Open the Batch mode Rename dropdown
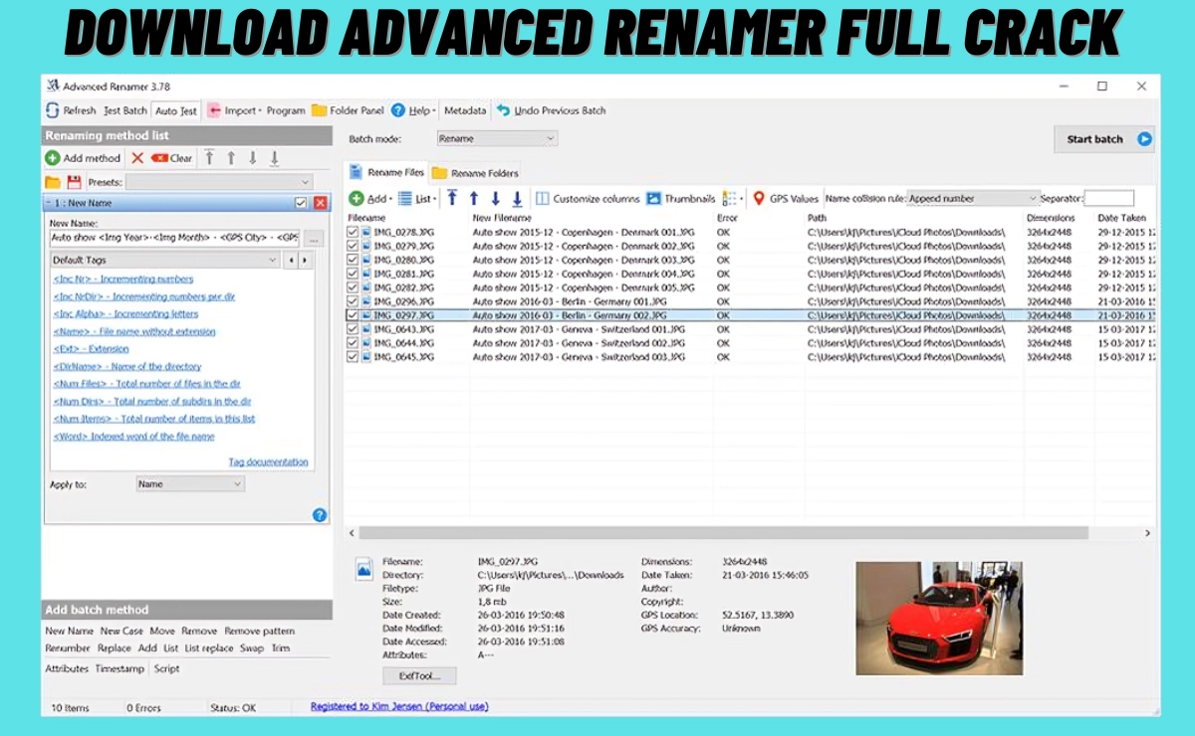This screenshot has width=1195, height=736. pos(497,139)
